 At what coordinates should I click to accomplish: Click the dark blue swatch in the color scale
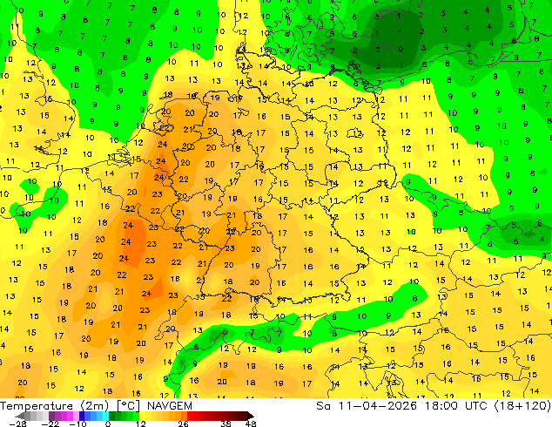tap(82, 416)
